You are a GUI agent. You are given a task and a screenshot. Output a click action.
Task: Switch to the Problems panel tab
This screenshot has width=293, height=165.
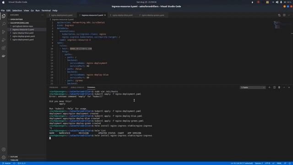[54, 88]
